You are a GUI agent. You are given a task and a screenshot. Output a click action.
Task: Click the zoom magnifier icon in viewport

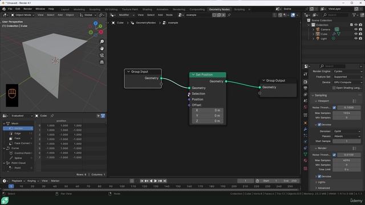click(x=102, y=42)
